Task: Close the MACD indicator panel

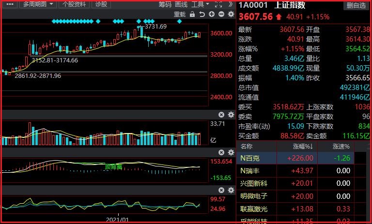Action: pyautogui.click(x=221, y=152)
